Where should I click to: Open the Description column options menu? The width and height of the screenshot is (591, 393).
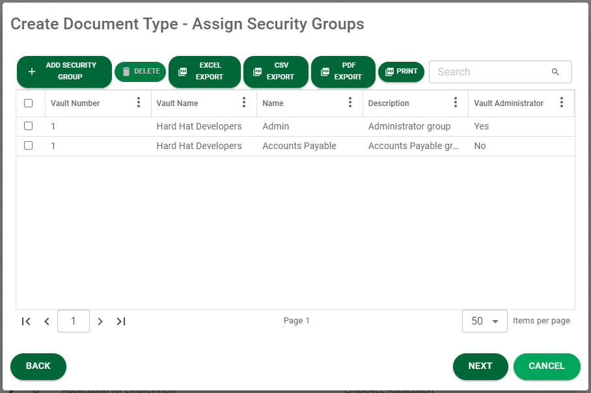[x=456, y=102]
